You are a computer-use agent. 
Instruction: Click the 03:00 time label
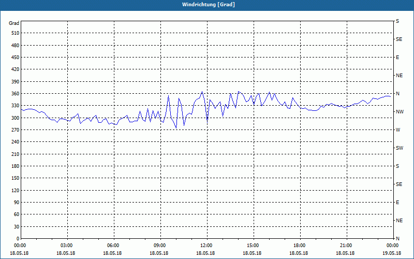66,246
